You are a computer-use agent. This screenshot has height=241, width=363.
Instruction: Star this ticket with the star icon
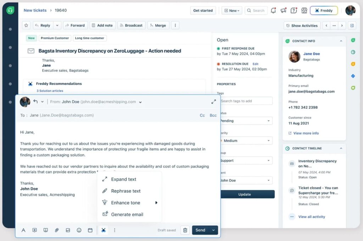tap(26, 26)
